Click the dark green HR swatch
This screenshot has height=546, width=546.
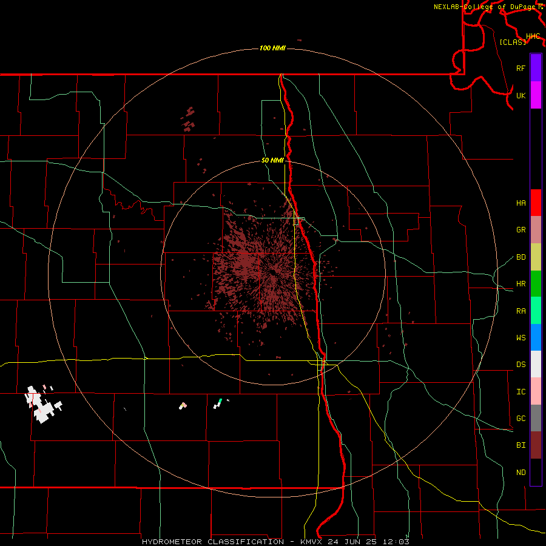(536, 283)
